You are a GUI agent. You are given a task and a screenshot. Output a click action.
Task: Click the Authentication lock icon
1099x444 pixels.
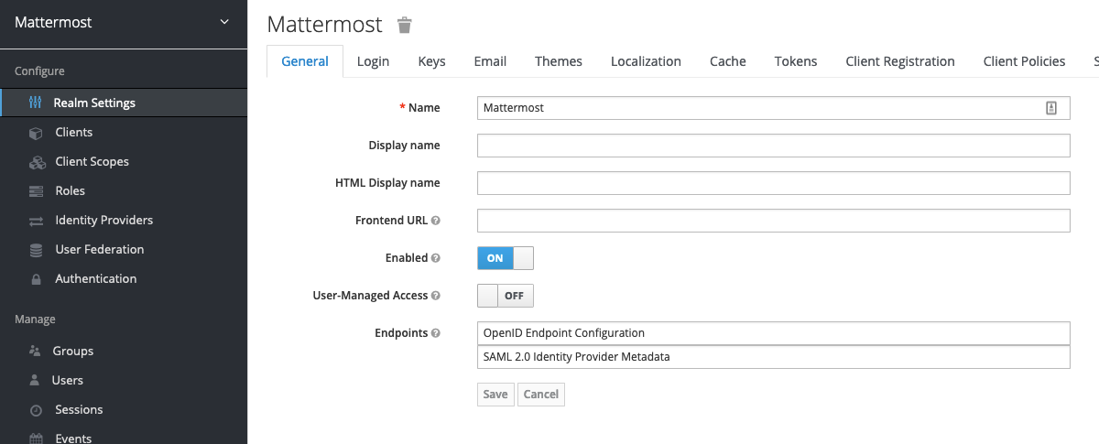pos(36,279)
